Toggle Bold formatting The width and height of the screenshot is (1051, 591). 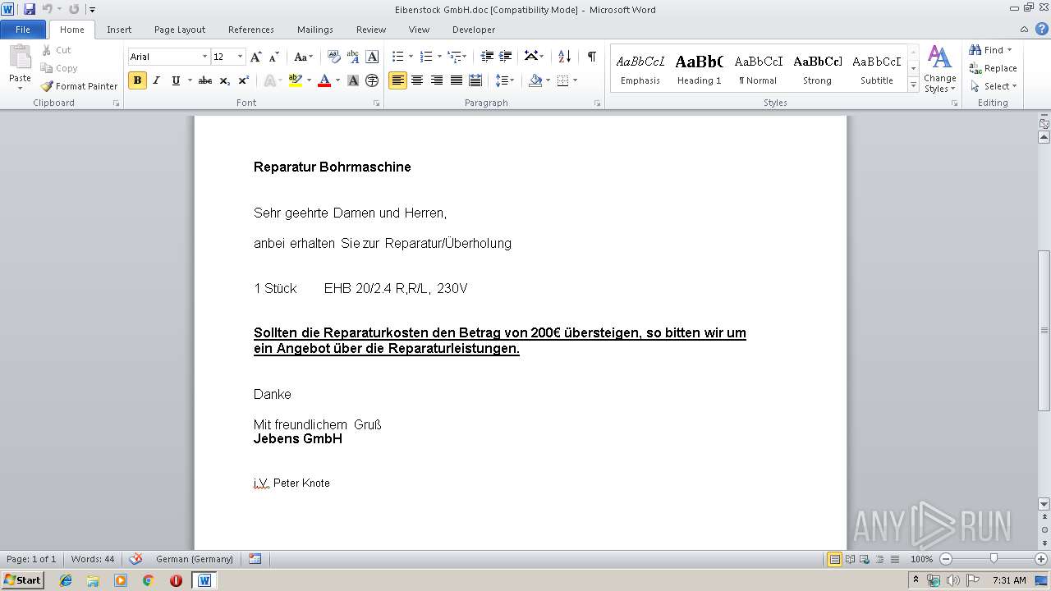137,80
